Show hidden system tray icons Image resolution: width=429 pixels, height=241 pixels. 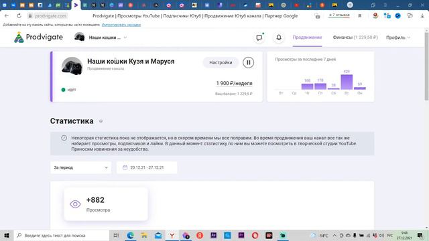(x=334, y=236)
